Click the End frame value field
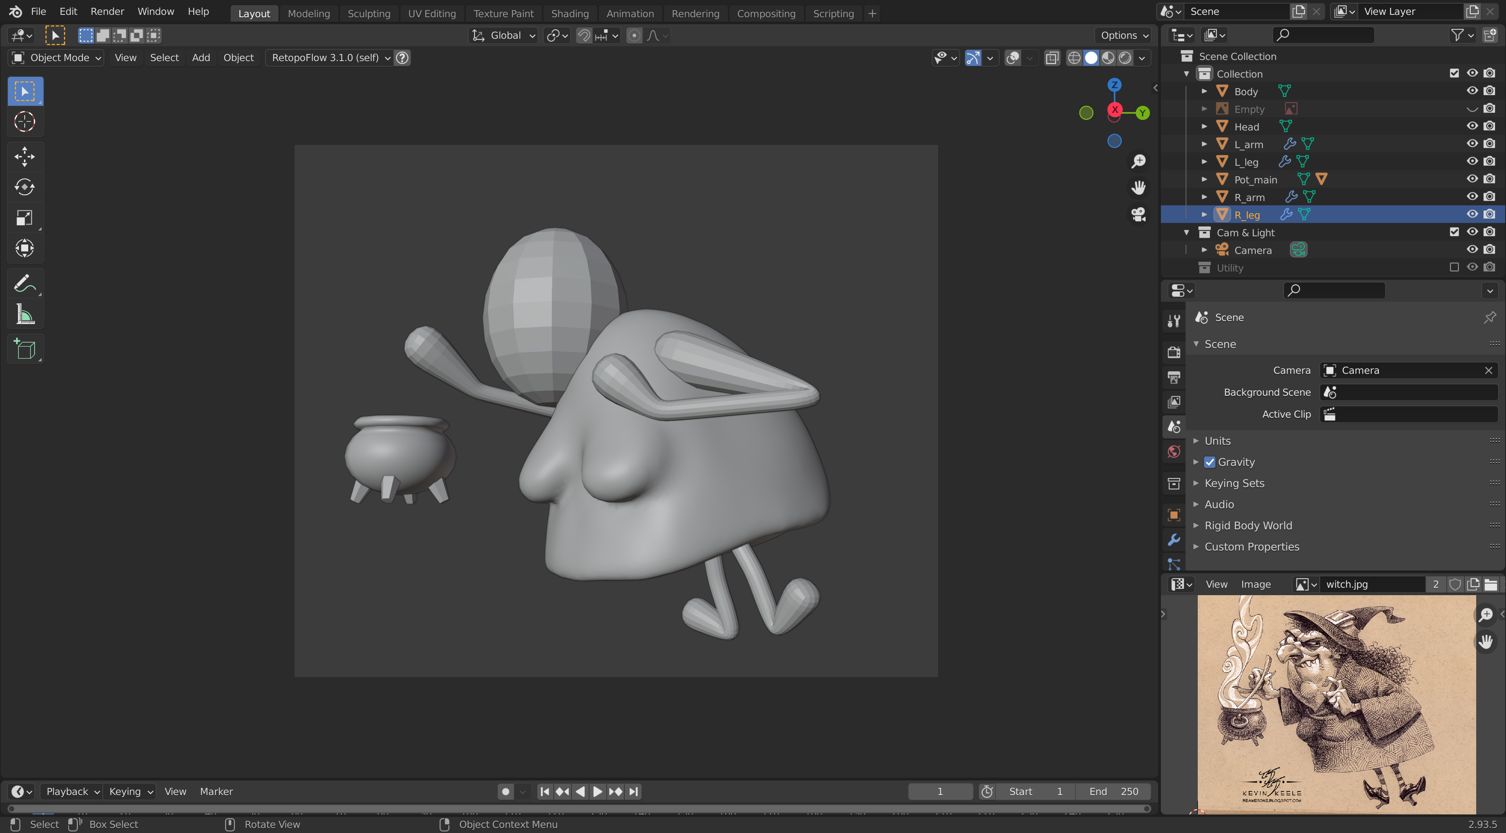 1114,791
